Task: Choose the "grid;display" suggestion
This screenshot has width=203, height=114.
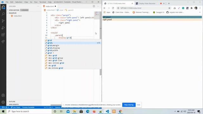Action: [x=73, y=48]
